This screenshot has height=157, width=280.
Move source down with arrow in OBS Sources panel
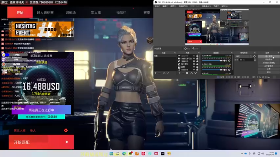(196, 73)
